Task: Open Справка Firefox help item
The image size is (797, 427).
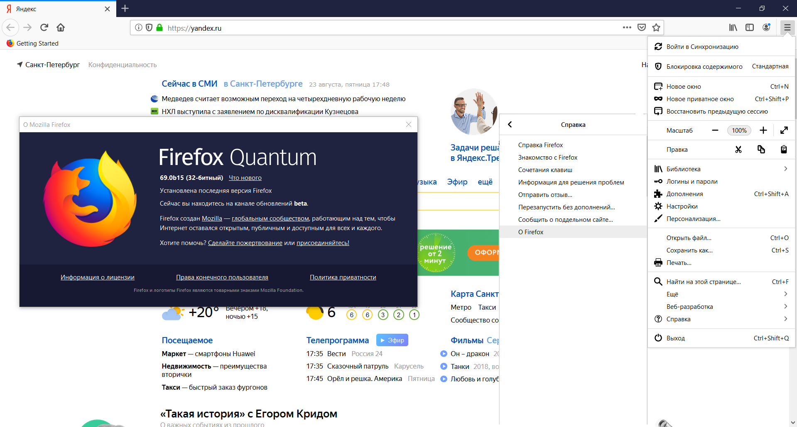Action: pyautogui.click(x=573, y=145)
